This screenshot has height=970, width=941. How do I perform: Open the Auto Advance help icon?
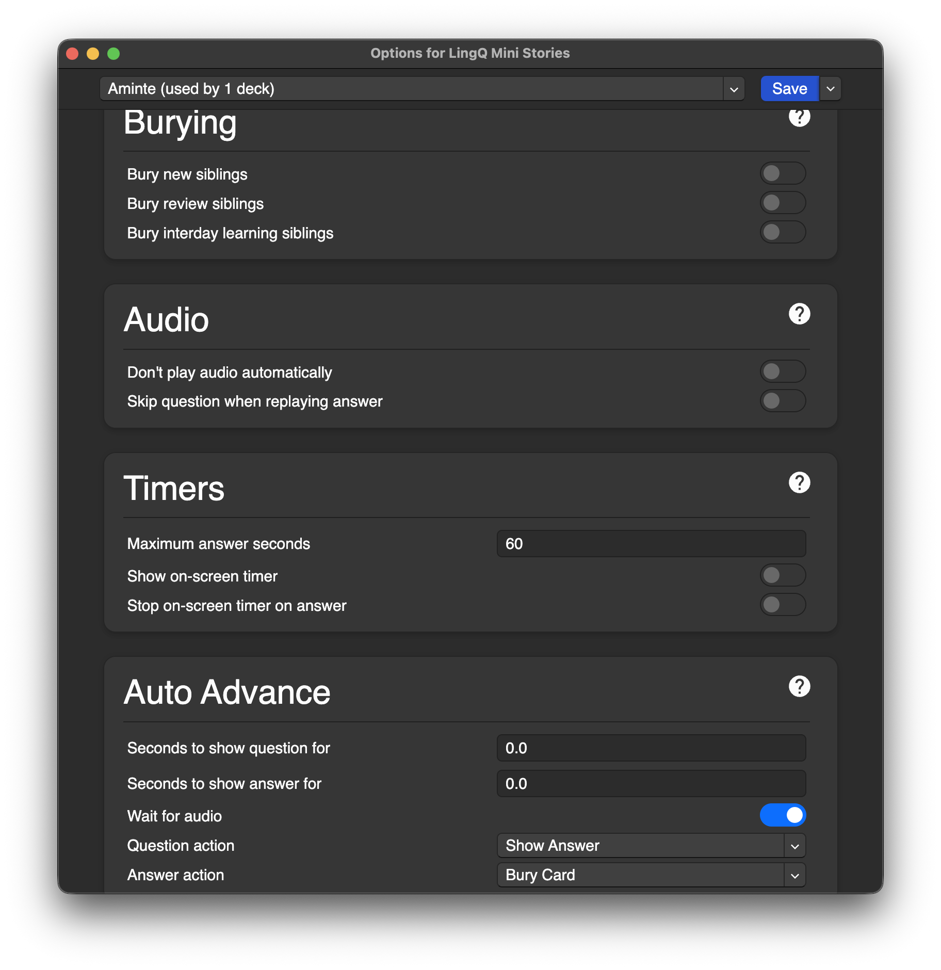tap(799, 686)
